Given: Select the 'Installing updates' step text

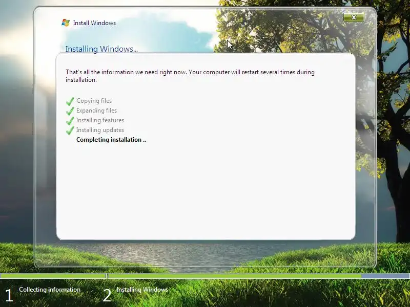Looking at the screenshot, I should [100, 130].
